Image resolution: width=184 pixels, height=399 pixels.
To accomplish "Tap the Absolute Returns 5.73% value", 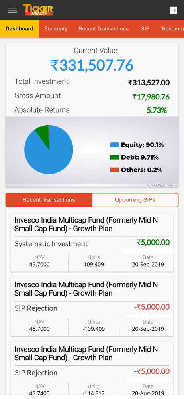I will tap(157, 110).
